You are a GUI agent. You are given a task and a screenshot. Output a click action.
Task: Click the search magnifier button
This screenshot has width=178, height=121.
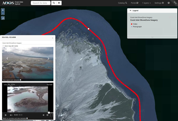54,3
